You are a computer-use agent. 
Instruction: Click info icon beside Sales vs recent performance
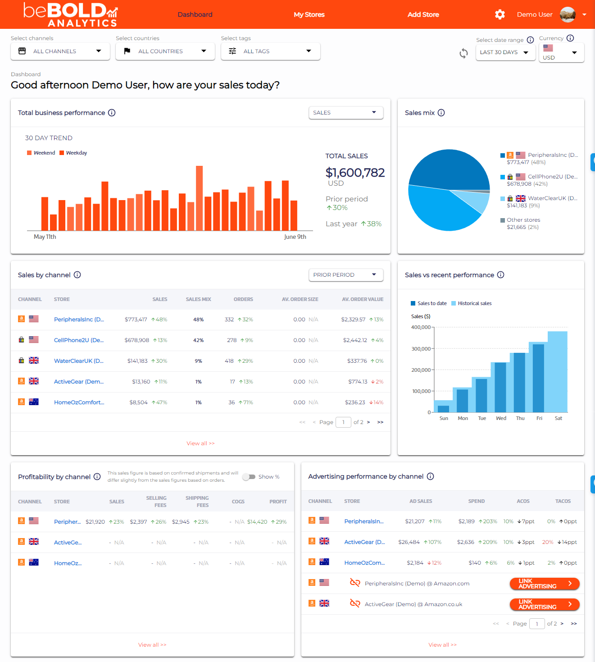500,275
